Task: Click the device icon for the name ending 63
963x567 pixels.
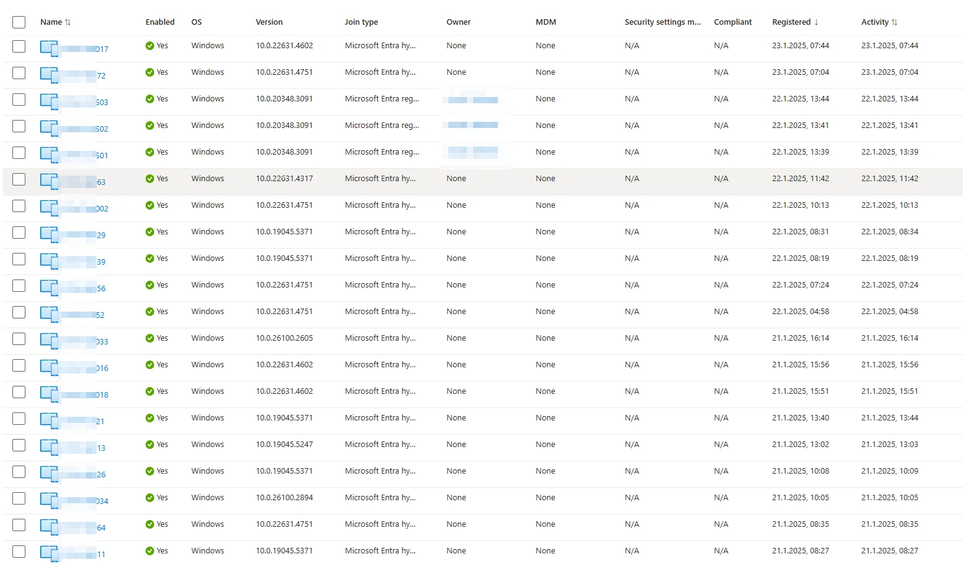Action: pos(49,181)
